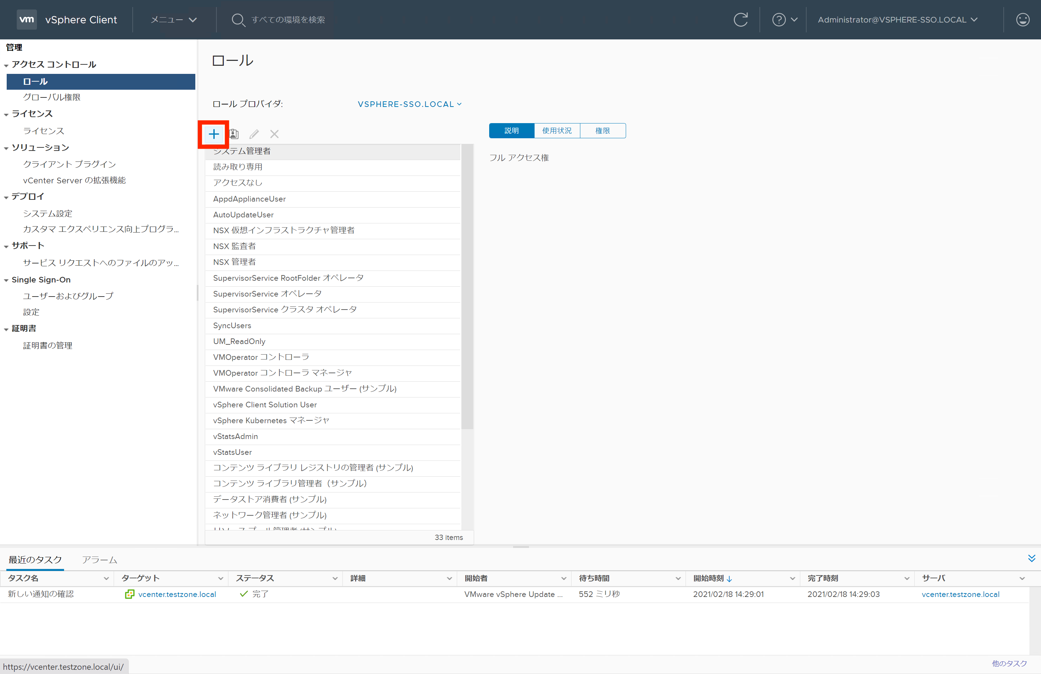Open the メニュー dropdown
Image resolution: width=1041 pixels, height=674 pixels.
tap(173, 20)
